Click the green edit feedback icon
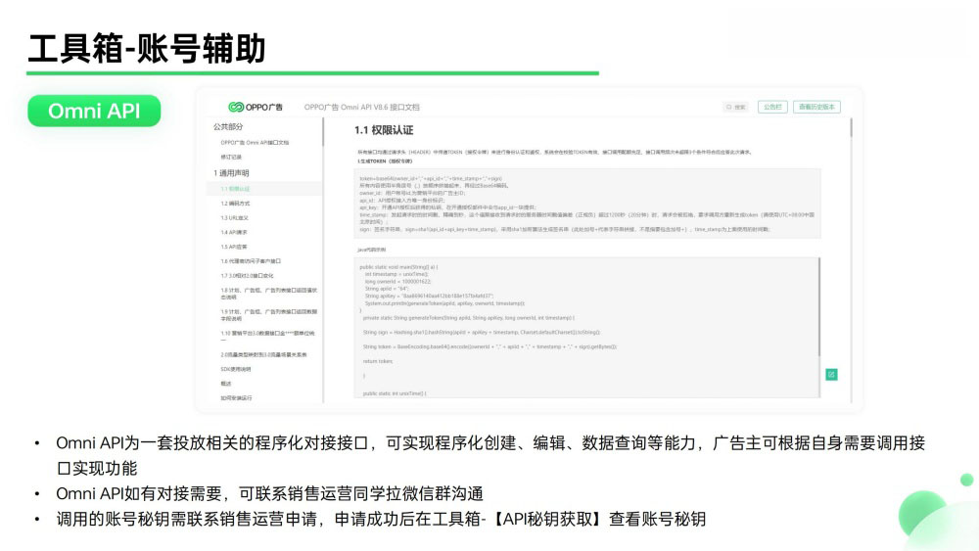The width and height of the screenshot is (979, 551). pos(831,375)
